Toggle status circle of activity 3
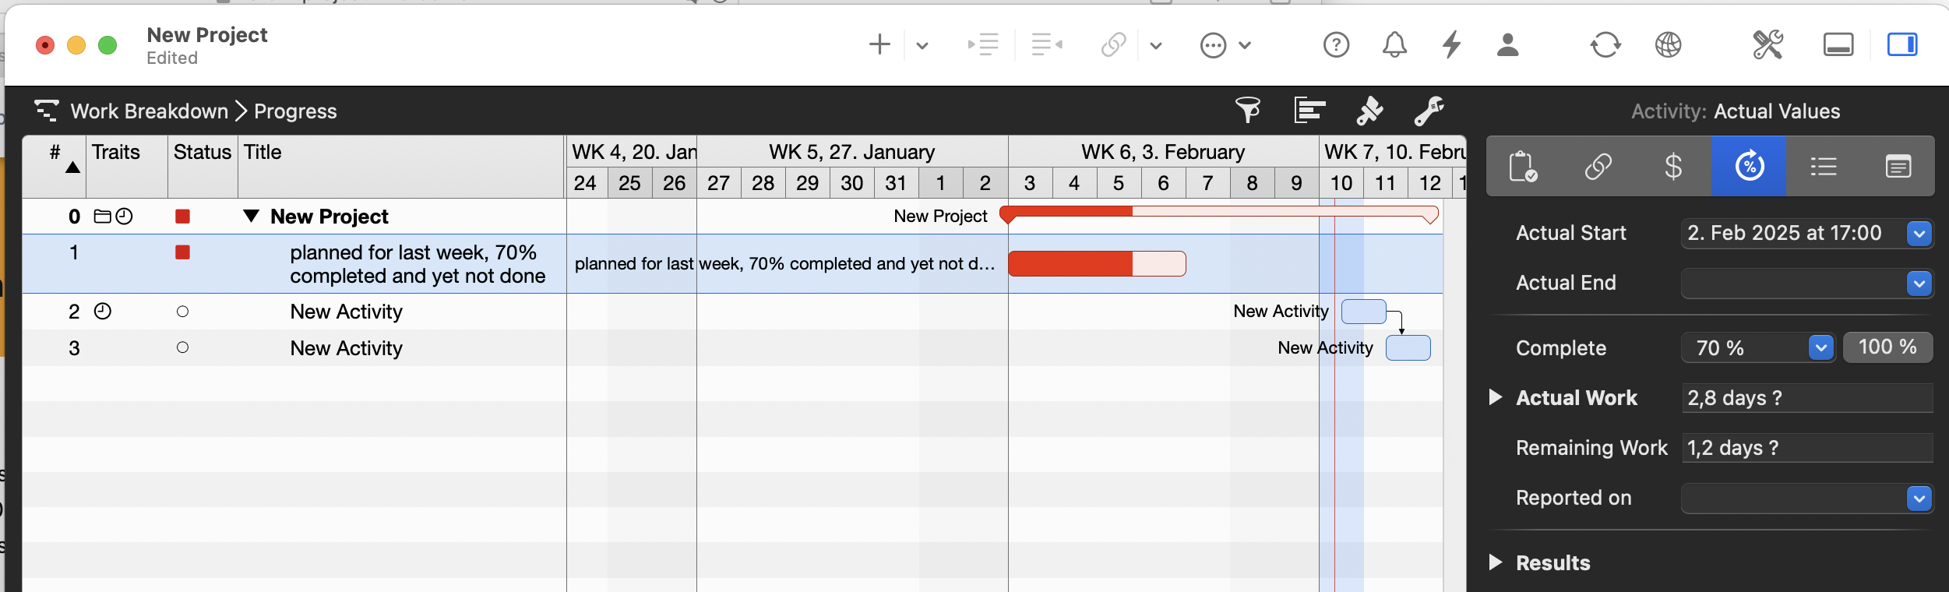The image size is (1949, 592). [182, 347]
